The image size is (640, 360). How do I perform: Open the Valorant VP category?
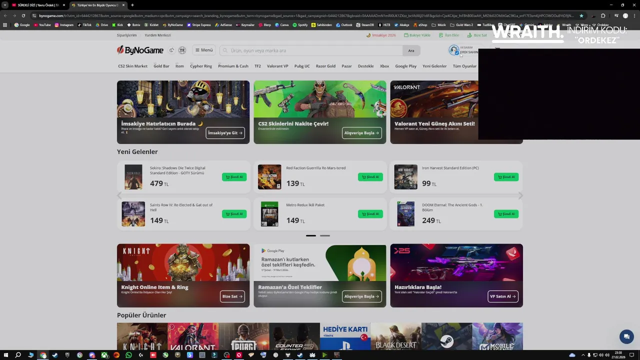pos(277,66)
